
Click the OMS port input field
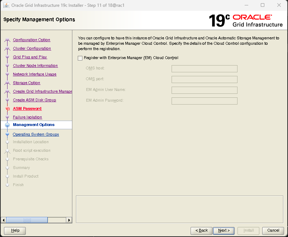(x=205, y=79)
